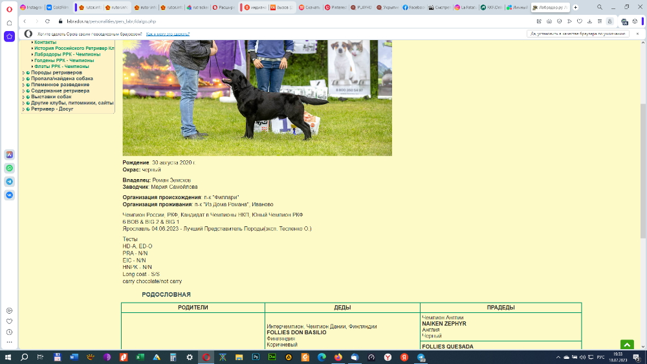Click 'Да, установить в качестве браузера по умолчанию' button
This screenshot has width=647, height=364.
click(x=578, y=34)
